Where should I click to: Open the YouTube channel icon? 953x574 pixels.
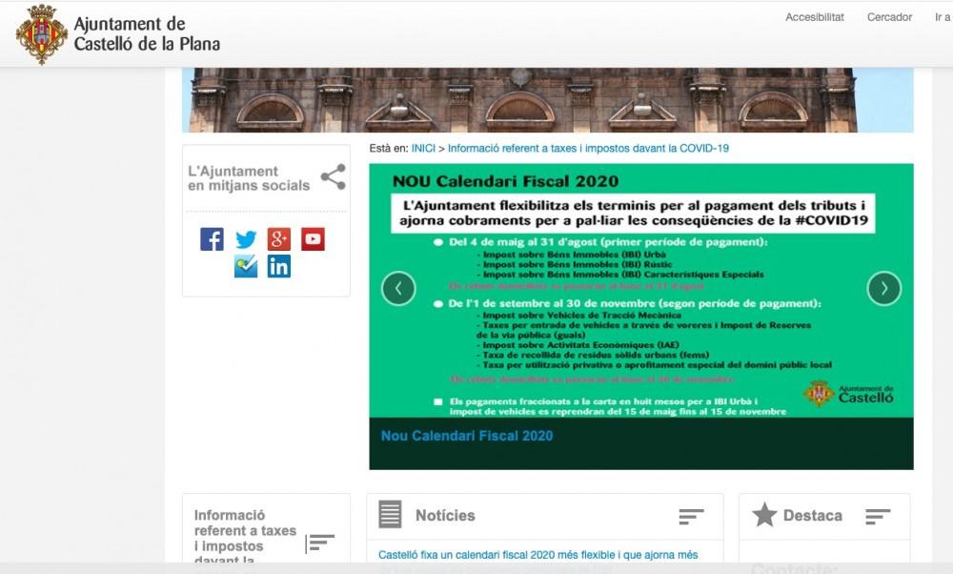click(313, 239)
